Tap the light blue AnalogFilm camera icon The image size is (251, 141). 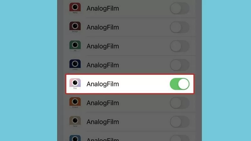pyautogui.click(x=75, y=138)
